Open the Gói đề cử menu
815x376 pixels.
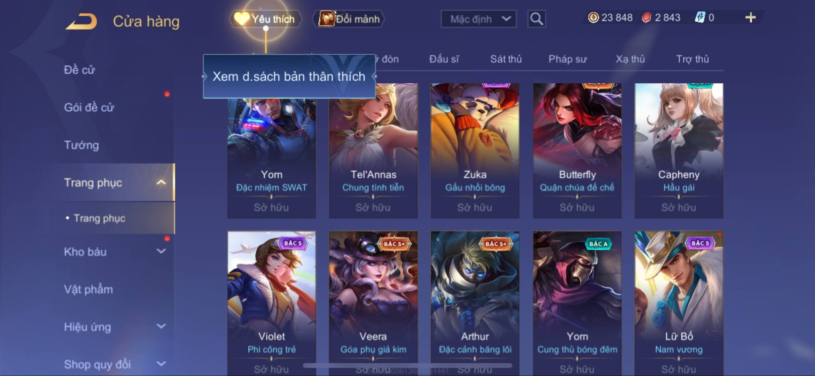[89, 107]
